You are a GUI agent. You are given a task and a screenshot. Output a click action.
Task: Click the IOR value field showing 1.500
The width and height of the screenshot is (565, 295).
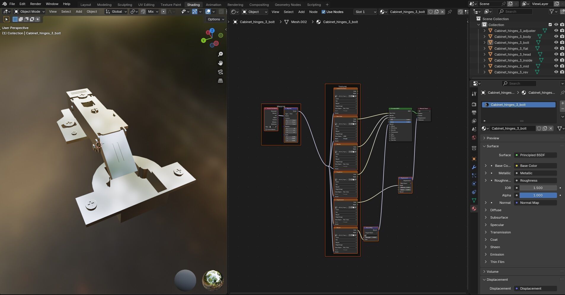[x=538, y=188]
